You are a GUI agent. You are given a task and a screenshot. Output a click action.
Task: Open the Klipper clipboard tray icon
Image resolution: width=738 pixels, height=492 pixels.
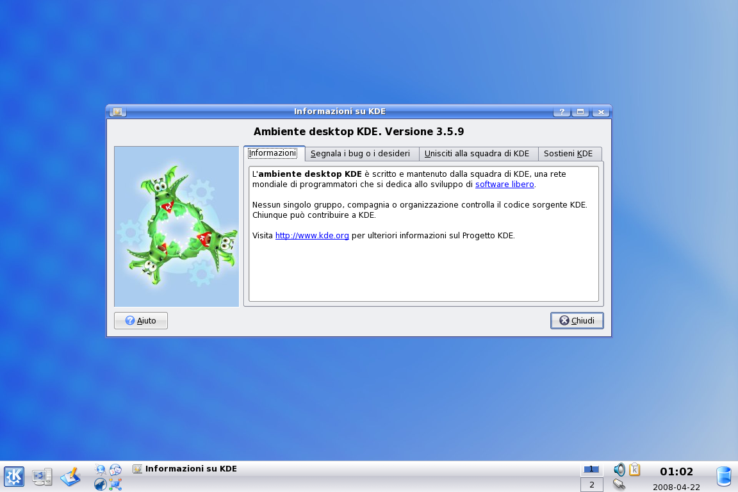pyautogui.click(x=634, y=470)
